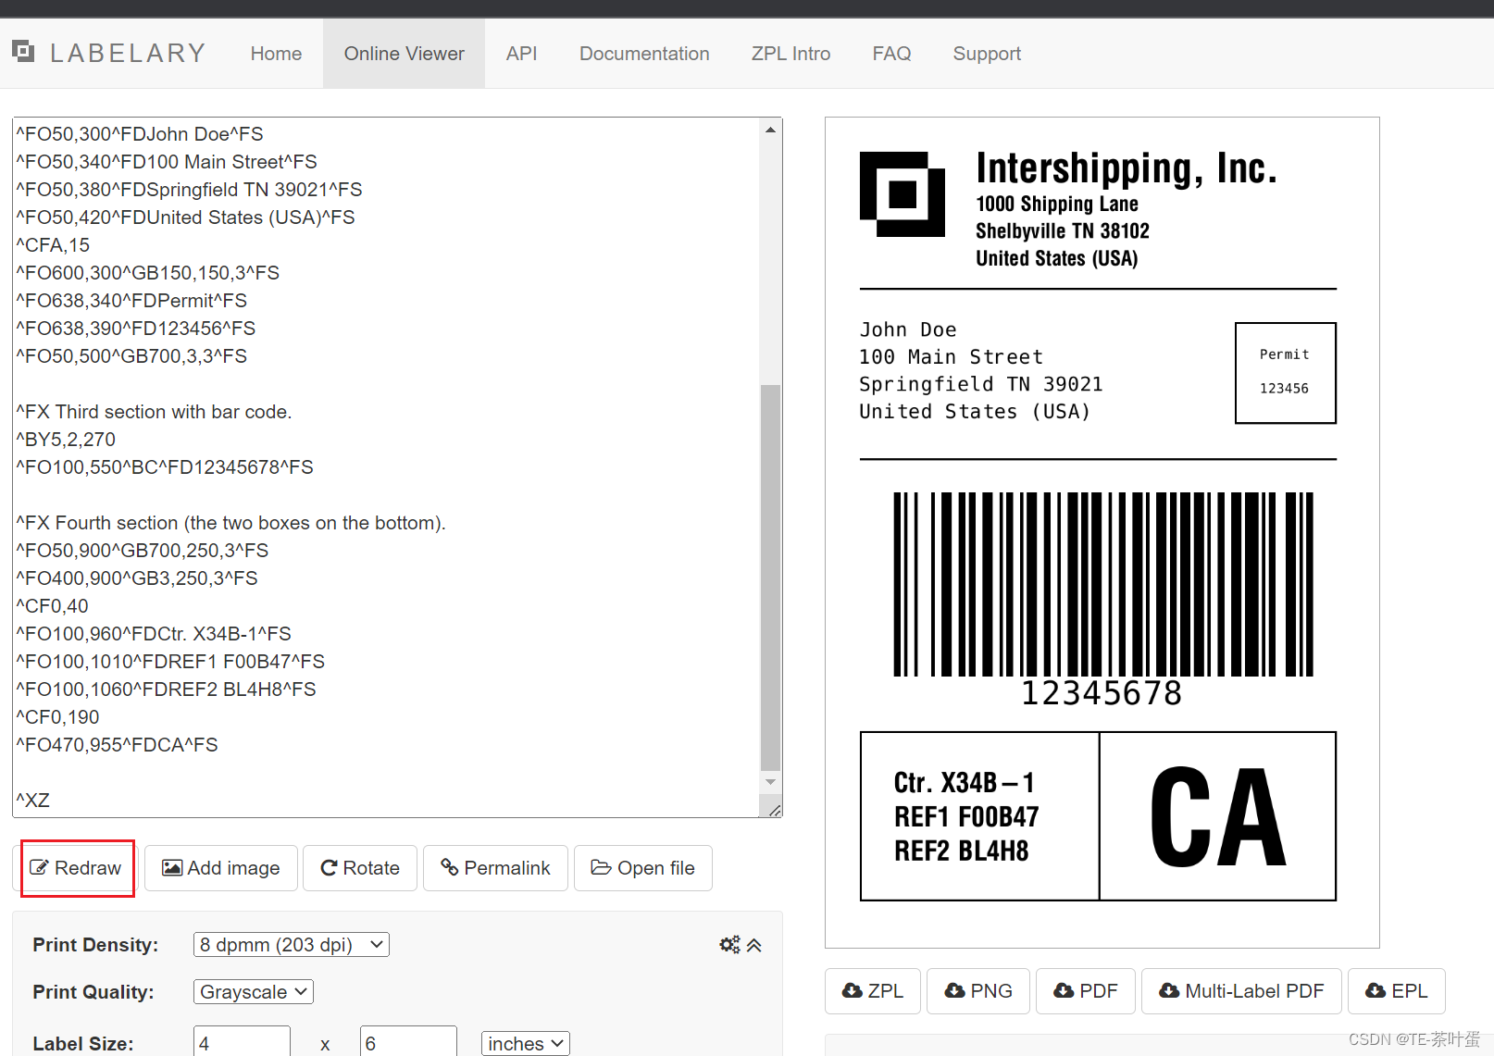Open the Print Density dropdown
1494x1056 pixels.
point(292,944)
